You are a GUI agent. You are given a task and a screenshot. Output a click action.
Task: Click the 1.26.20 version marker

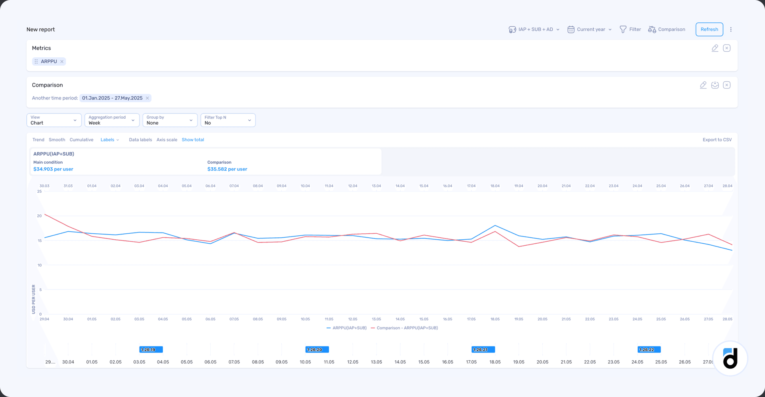pyautogui.click(x=317, y=350)
